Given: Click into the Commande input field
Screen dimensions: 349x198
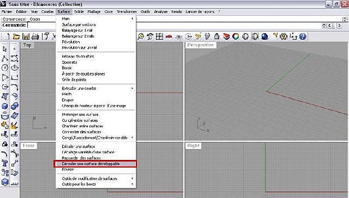Looking at the screenshot, I should (41, 25).
